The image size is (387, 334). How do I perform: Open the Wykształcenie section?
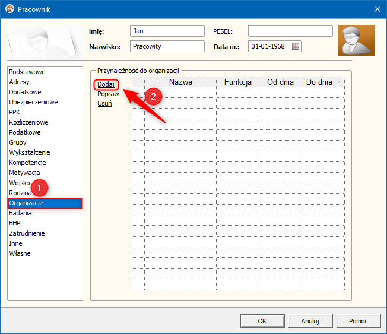pos(30,152)
